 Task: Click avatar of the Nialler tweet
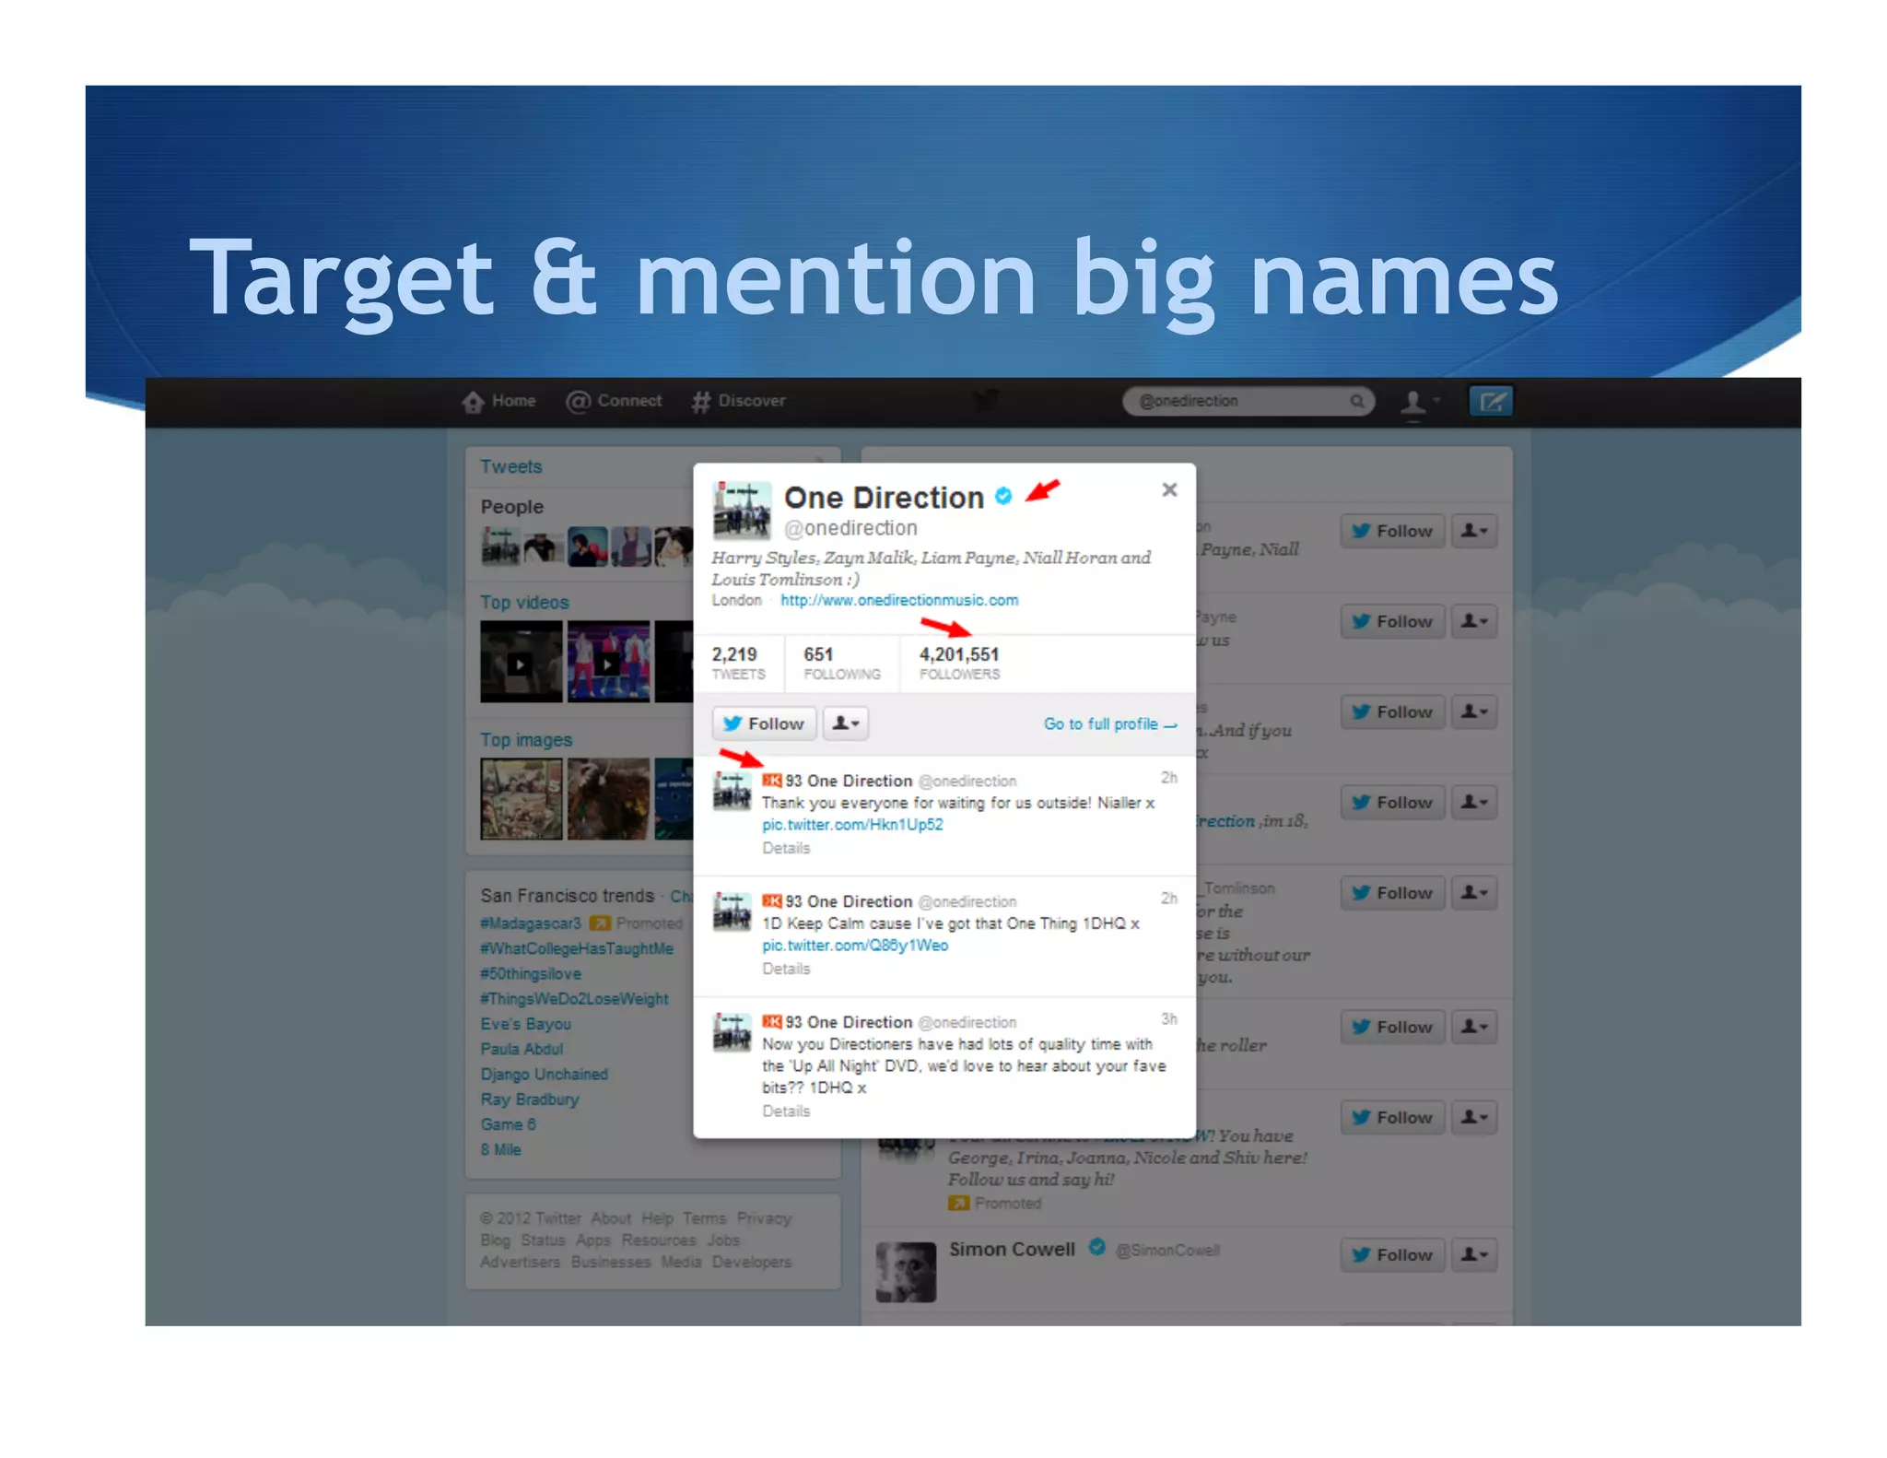tap(733, 792)
